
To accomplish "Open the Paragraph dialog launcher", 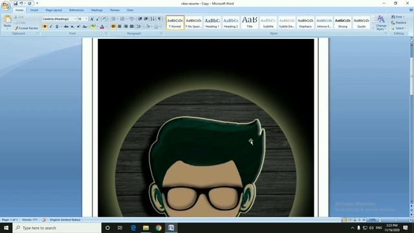I will pyautogui.click(x=161, y=34).
